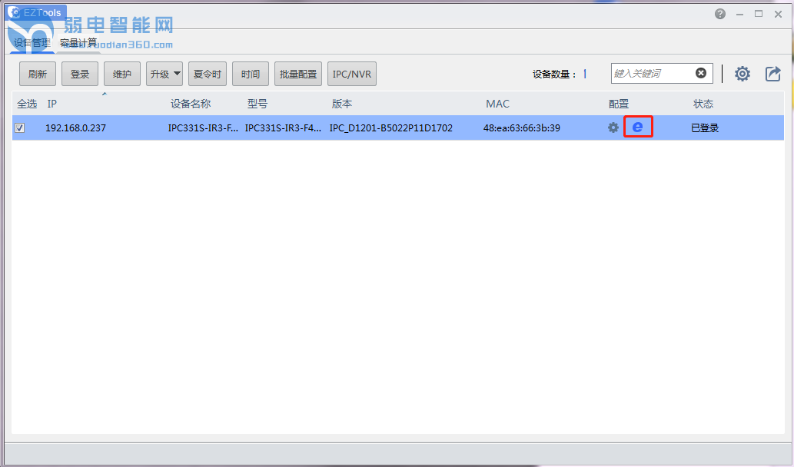Click the gear icon in the device row

tap(613, 128)
